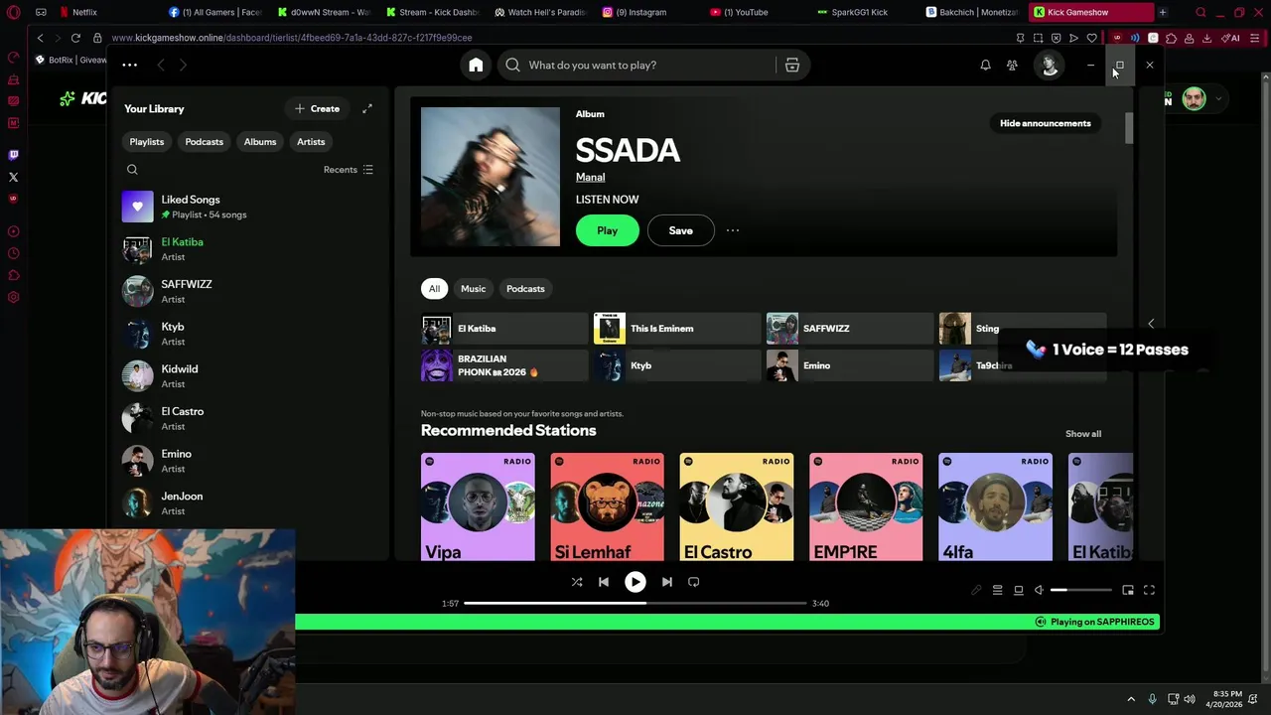
Task: Open Spotify three-dot app menu
Action: [x=129, y=65]
